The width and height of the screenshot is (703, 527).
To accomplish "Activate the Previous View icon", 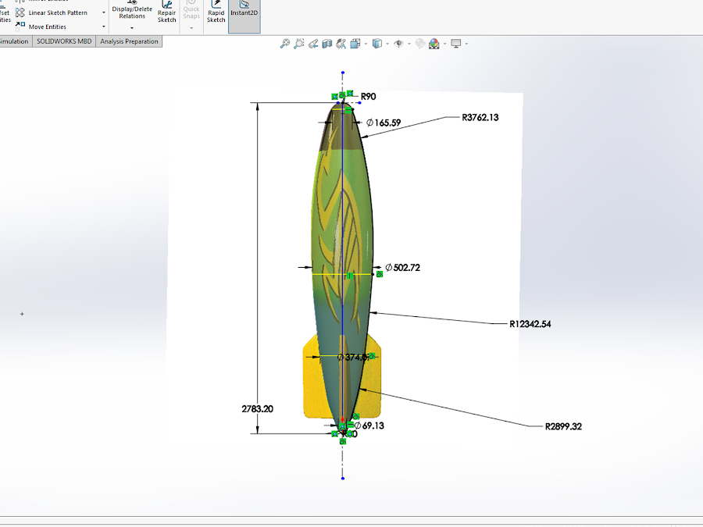I will pyautogui.click(x=313, y=44).
